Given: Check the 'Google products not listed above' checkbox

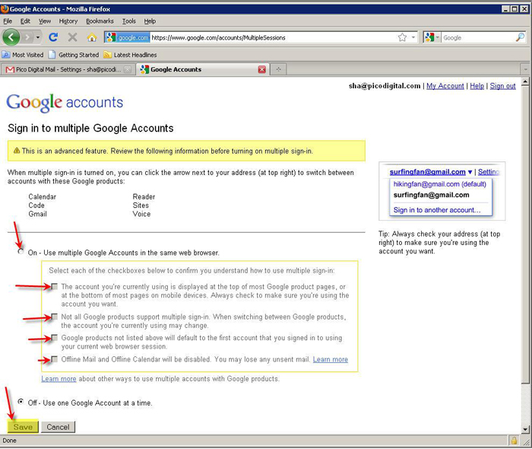Looking at the screenshot, I should point(54,337).
